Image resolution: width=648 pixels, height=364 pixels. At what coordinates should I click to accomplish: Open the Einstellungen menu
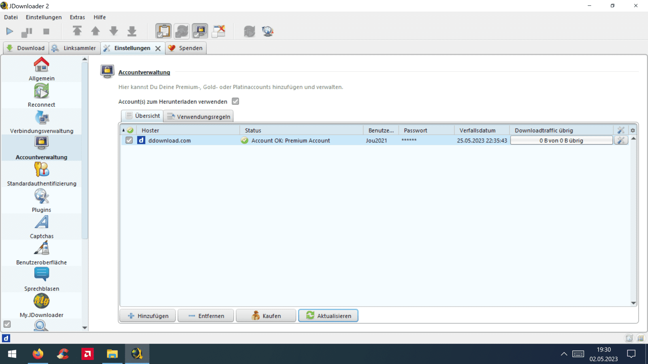coord(44,17)
